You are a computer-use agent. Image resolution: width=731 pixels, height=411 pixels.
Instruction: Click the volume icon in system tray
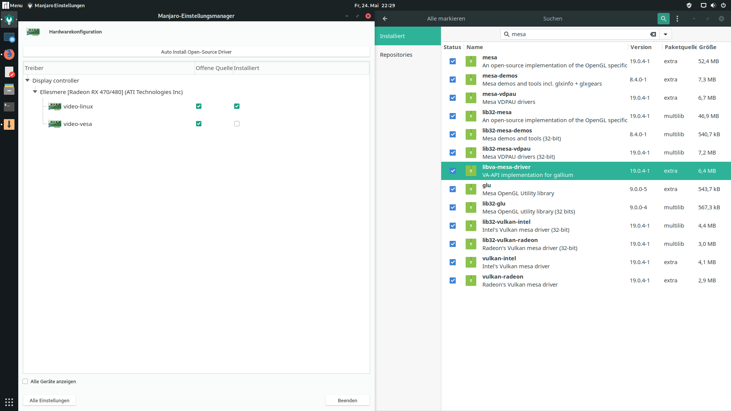point(713,5)
